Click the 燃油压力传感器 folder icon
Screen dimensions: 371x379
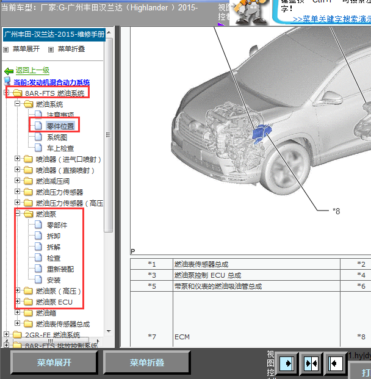28,192
